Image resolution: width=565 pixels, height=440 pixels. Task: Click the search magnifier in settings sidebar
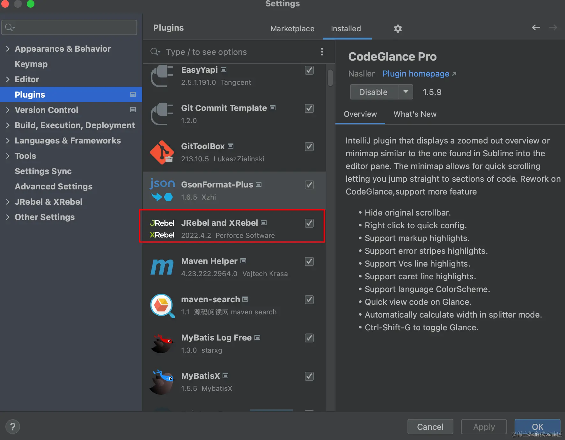[10, 27]
